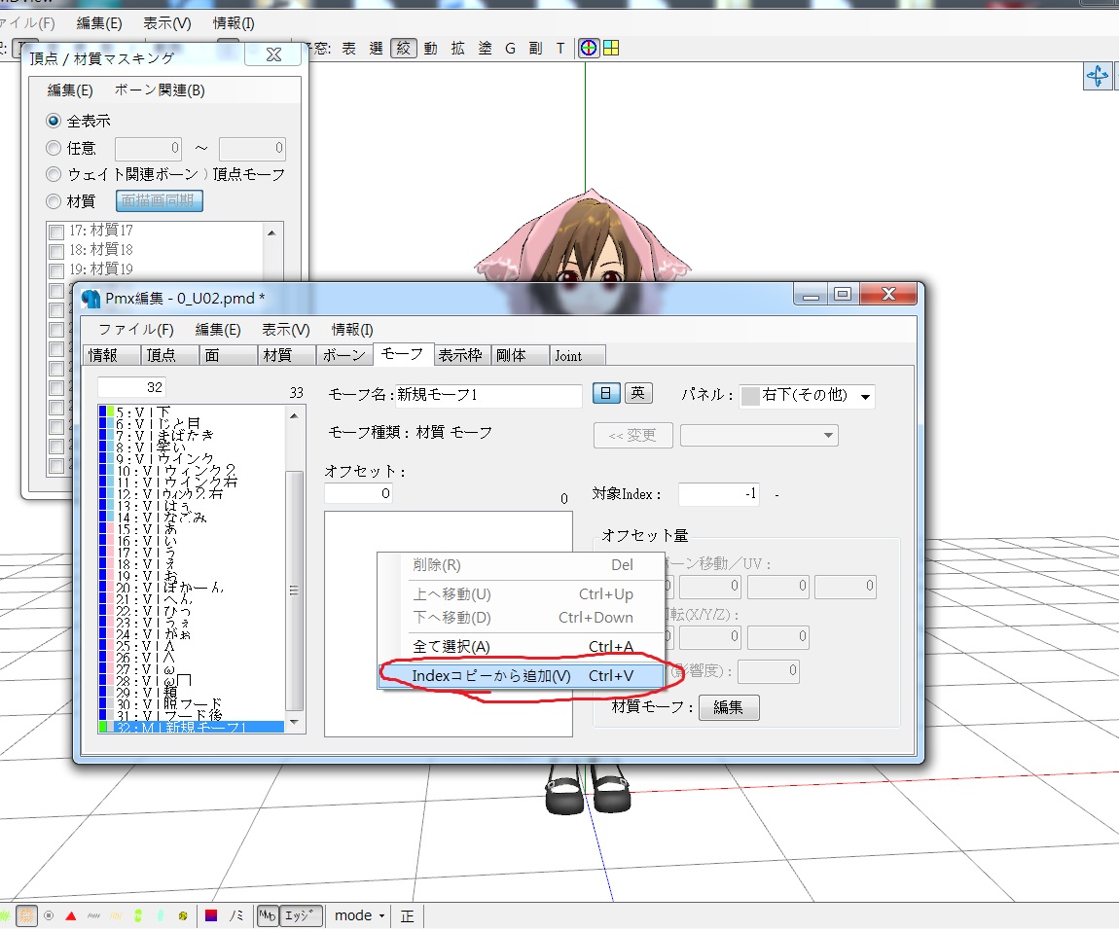
Task: Click the circle-dot vertex display icon
Action: 49,915
